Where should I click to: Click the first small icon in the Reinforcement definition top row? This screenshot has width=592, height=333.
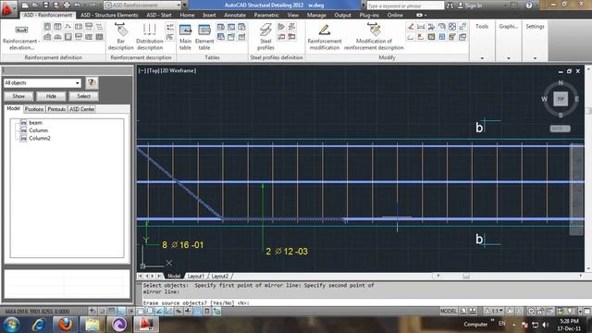47,27
